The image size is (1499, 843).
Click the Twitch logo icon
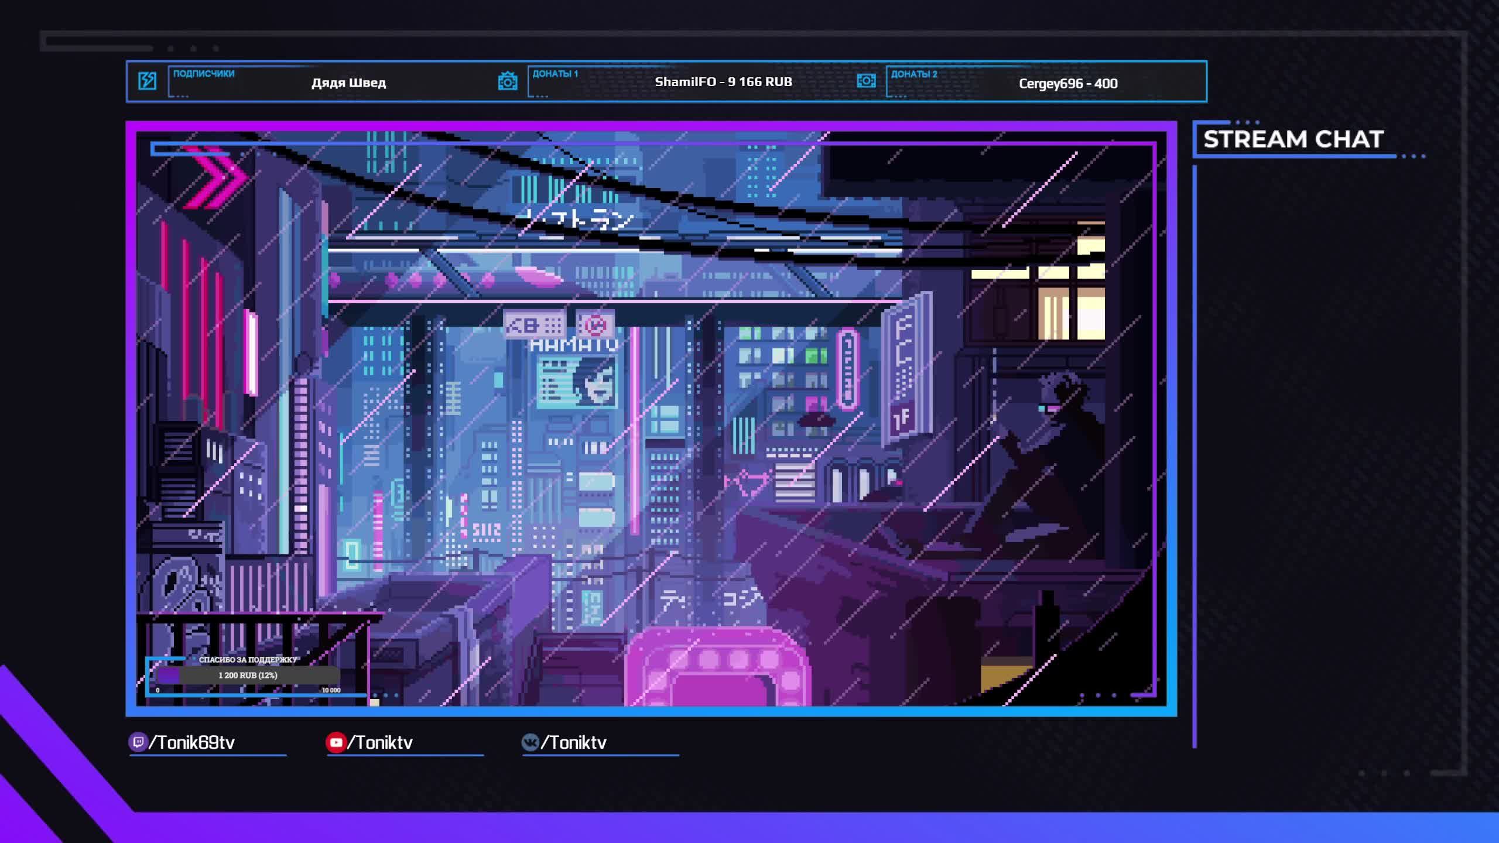(x=138, y=742)
